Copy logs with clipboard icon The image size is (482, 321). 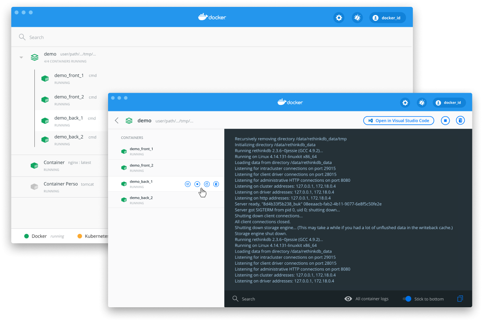pyautogui.click(x=460, y=299)
